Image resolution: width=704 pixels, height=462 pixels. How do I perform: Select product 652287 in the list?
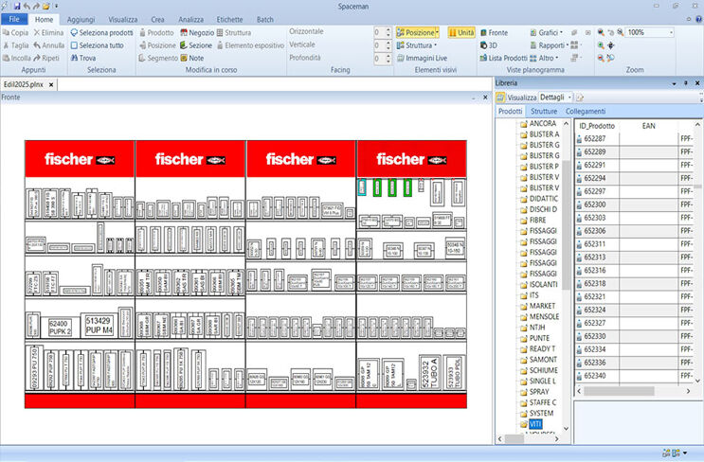click(x=594, y=138)
